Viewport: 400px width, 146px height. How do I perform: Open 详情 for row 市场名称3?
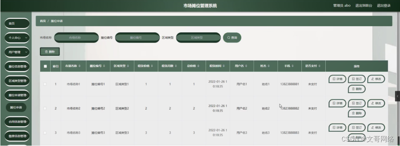click(x=337, y=128)
